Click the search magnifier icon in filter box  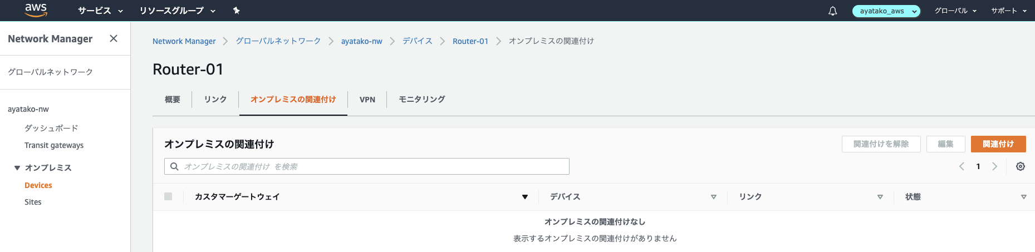pyautogui.click(x=174, y=166)
